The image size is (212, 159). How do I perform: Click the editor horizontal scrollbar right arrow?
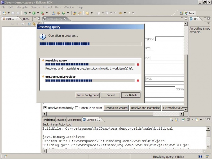tap(182, 114)
